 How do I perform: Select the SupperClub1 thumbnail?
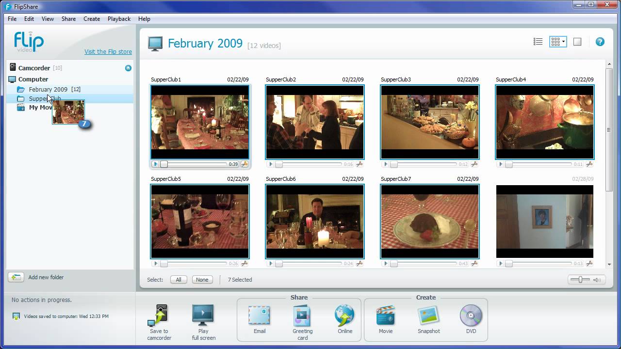click(x=200, y=122)
